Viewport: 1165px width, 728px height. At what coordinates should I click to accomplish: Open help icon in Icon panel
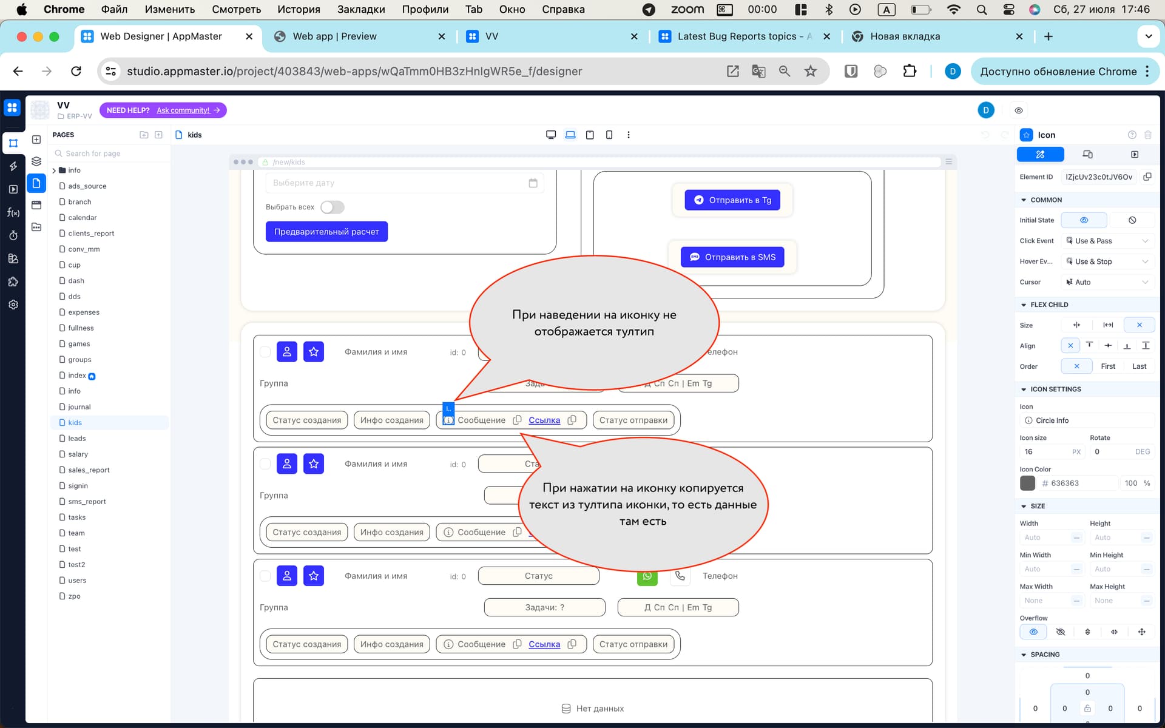point(1132,135)
